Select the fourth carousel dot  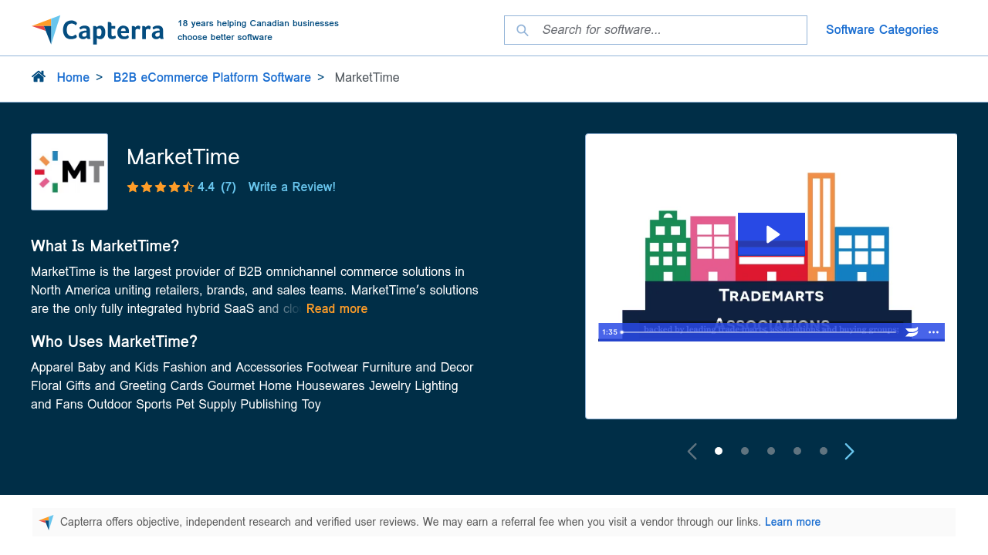(797, 451)
